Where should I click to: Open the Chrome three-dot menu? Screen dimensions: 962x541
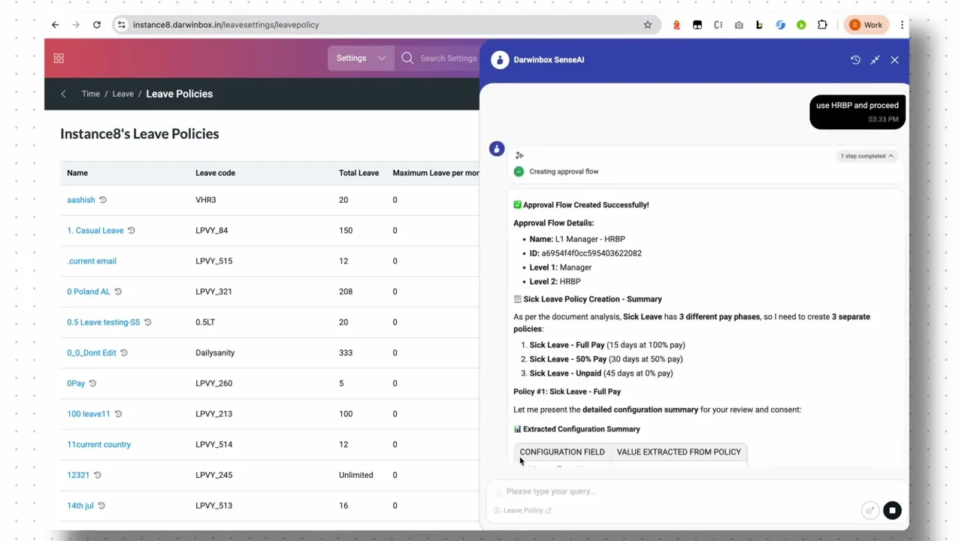pos(902,25)
